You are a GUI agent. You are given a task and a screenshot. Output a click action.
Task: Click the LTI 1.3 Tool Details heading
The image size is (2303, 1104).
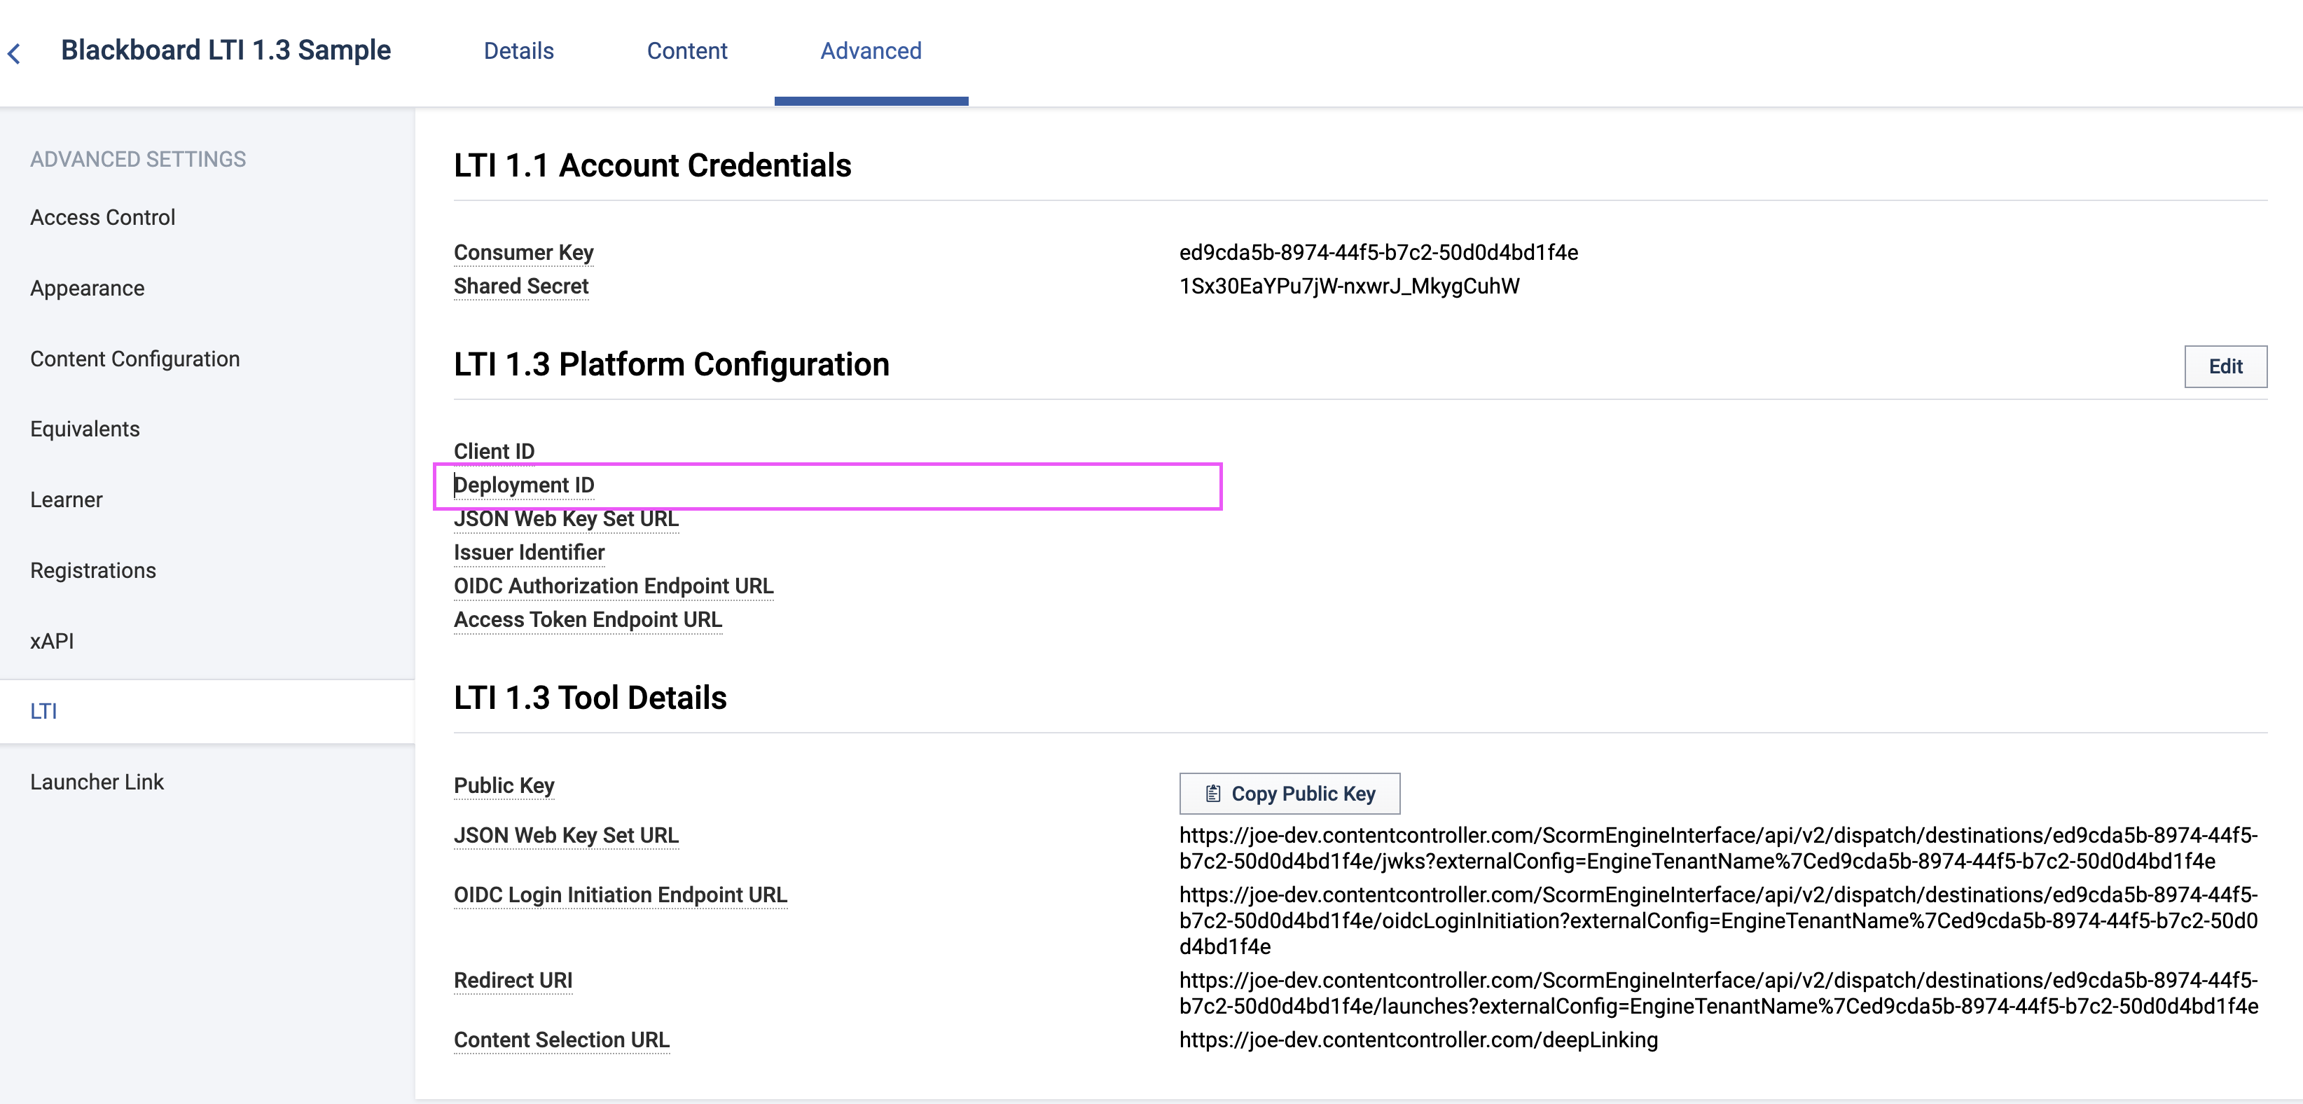point(590,698)
